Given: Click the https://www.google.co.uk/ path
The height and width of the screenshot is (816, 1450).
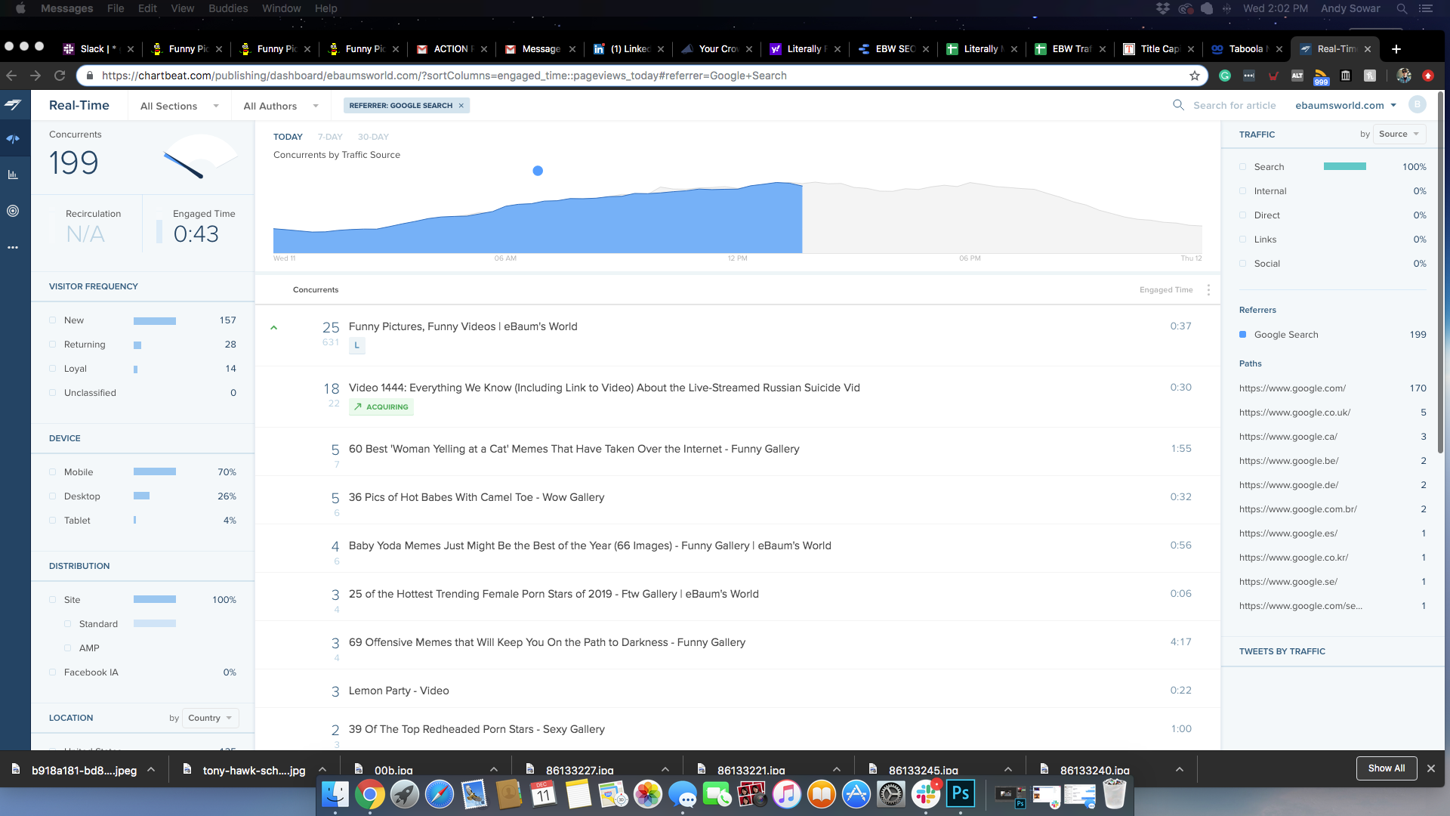Looking at the screenshot, I should 1294,413.
